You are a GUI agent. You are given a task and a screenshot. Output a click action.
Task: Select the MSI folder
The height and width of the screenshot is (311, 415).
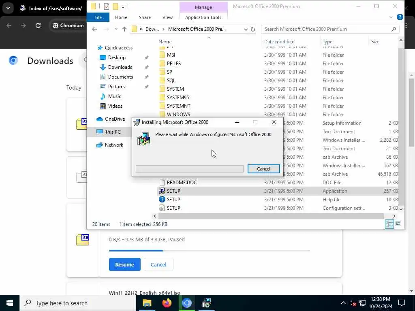click(x=171, y=55)
